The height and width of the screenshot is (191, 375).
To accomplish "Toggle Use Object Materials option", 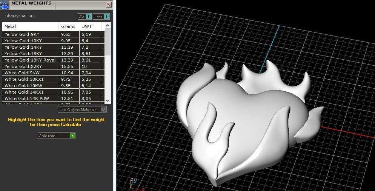I will coord(82,109).
